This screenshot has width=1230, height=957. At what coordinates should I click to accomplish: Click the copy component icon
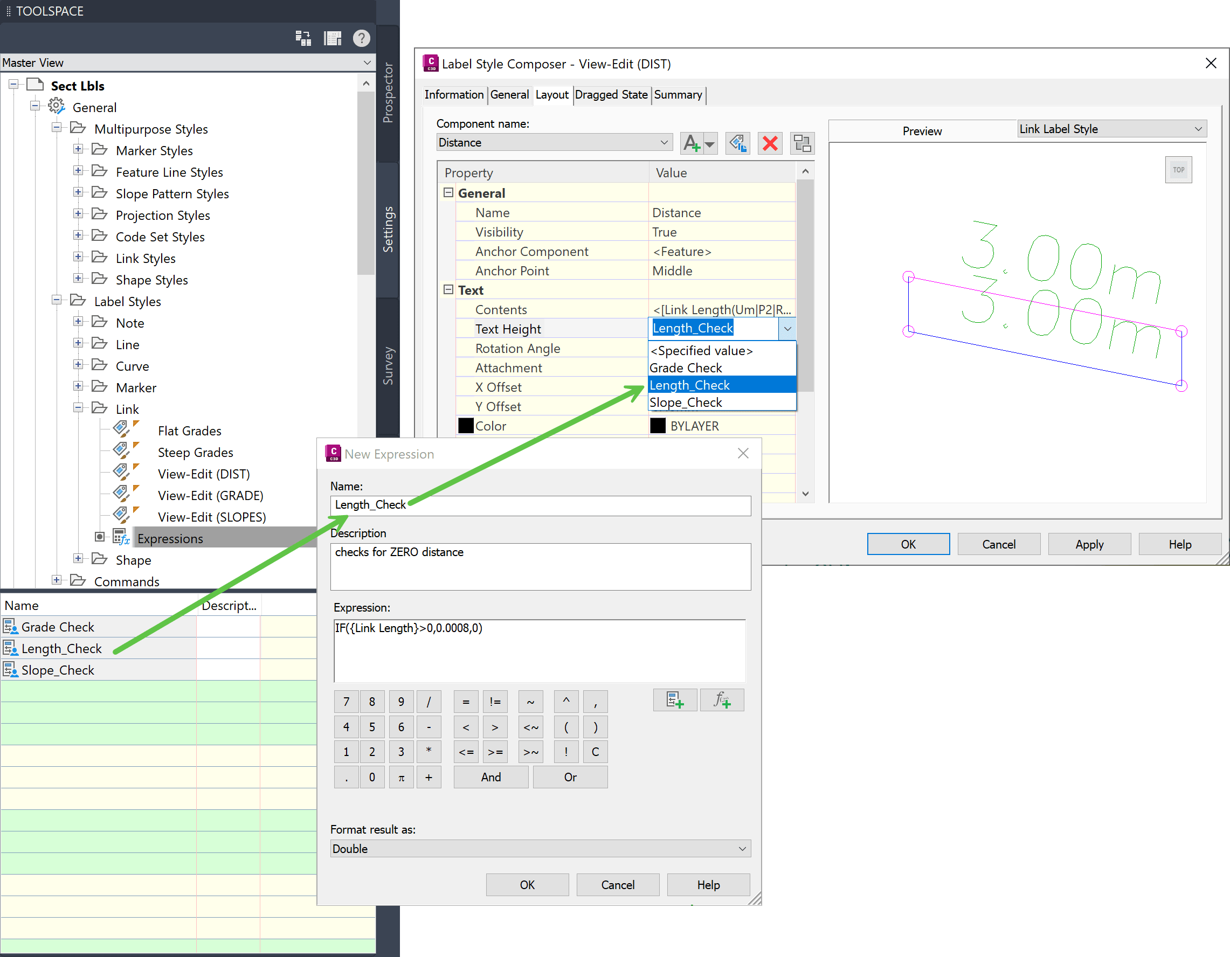coord(737,143)
